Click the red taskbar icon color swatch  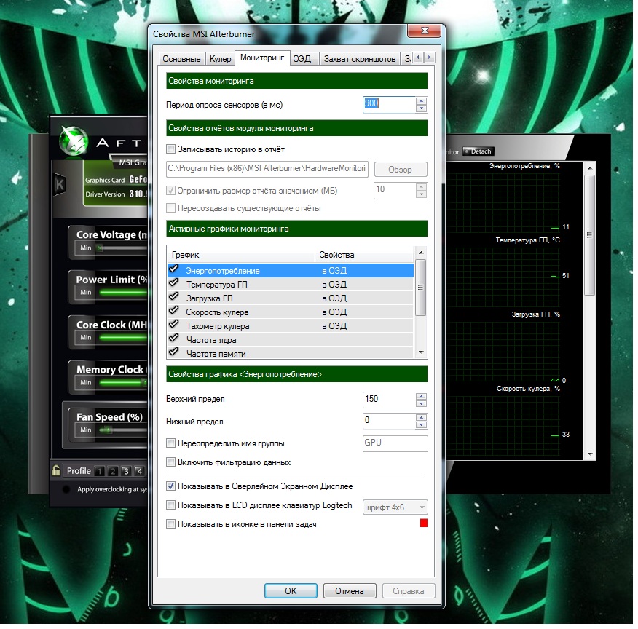coord(422,523)
